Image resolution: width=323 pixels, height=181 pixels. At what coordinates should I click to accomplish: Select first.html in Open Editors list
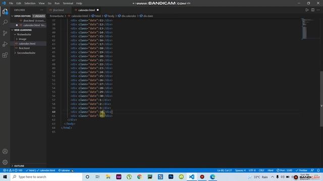tap(29, 21)
